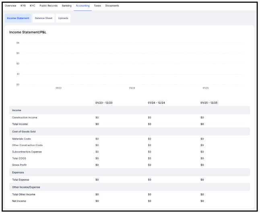Click the $2 chart axis value
260x214 pixels.
click(x=18, y=64)
